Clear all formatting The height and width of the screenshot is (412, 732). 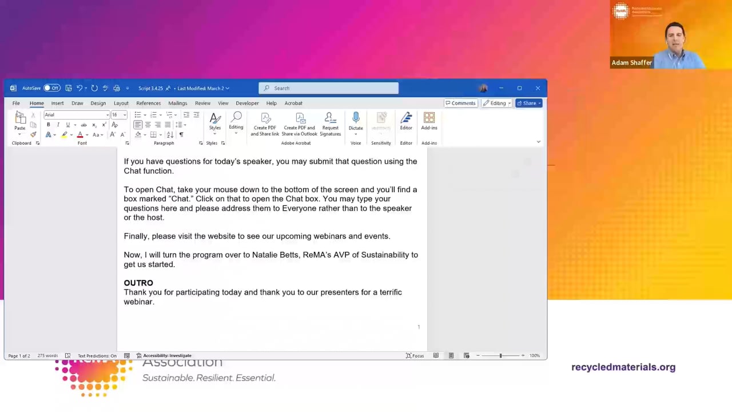(x=115, y=125)
